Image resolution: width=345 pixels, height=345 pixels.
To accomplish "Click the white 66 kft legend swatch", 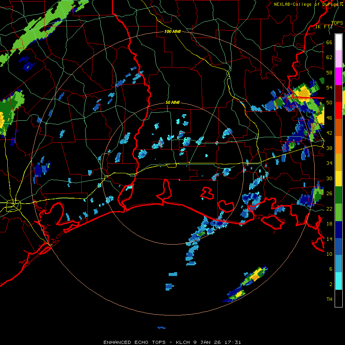I will click(338, 42).
